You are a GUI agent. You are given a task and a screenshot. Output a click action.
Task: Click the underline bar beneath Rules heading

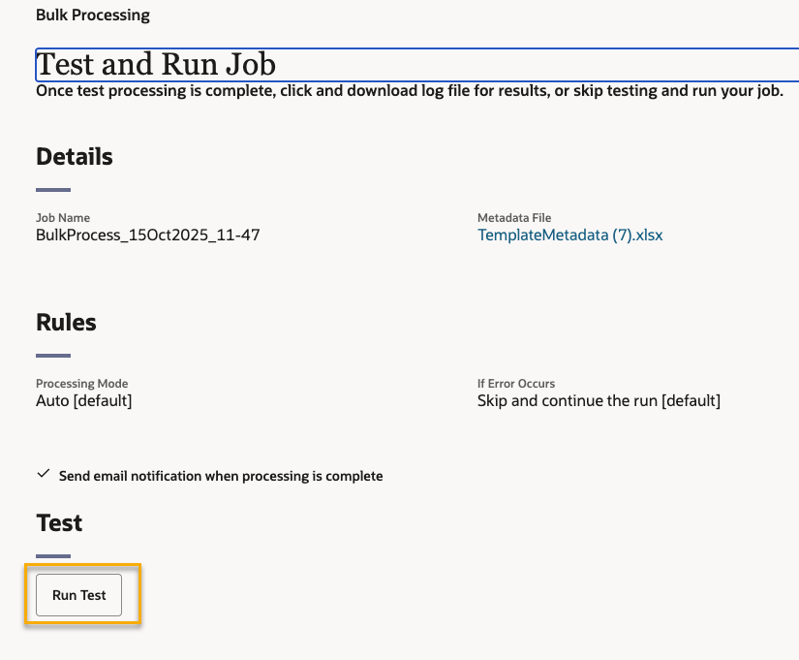(53, 356)
